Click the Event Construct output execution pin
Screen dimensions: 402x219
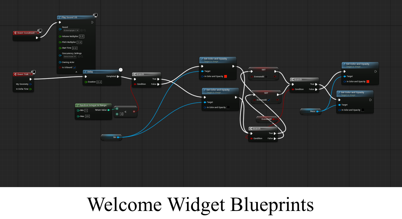point(37,38)
